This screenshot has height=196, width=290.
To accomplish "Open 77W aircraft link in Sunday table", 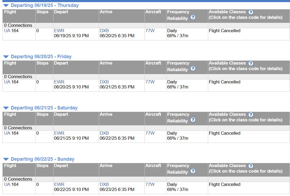I will tap(150, 184).
